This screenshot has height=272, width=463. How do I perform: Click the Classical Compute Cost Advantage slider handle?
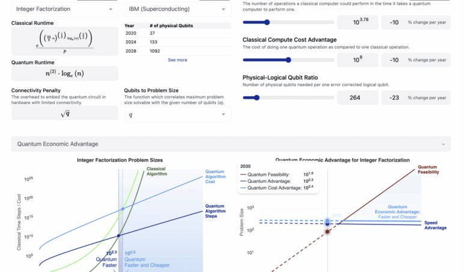288,60
